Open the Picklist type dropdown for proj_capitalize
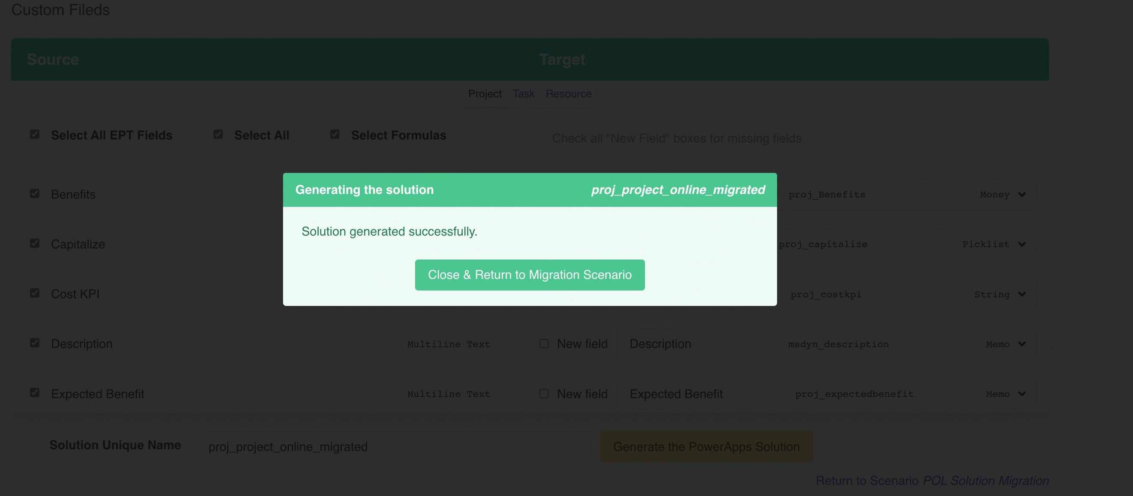 pos(994,244)
